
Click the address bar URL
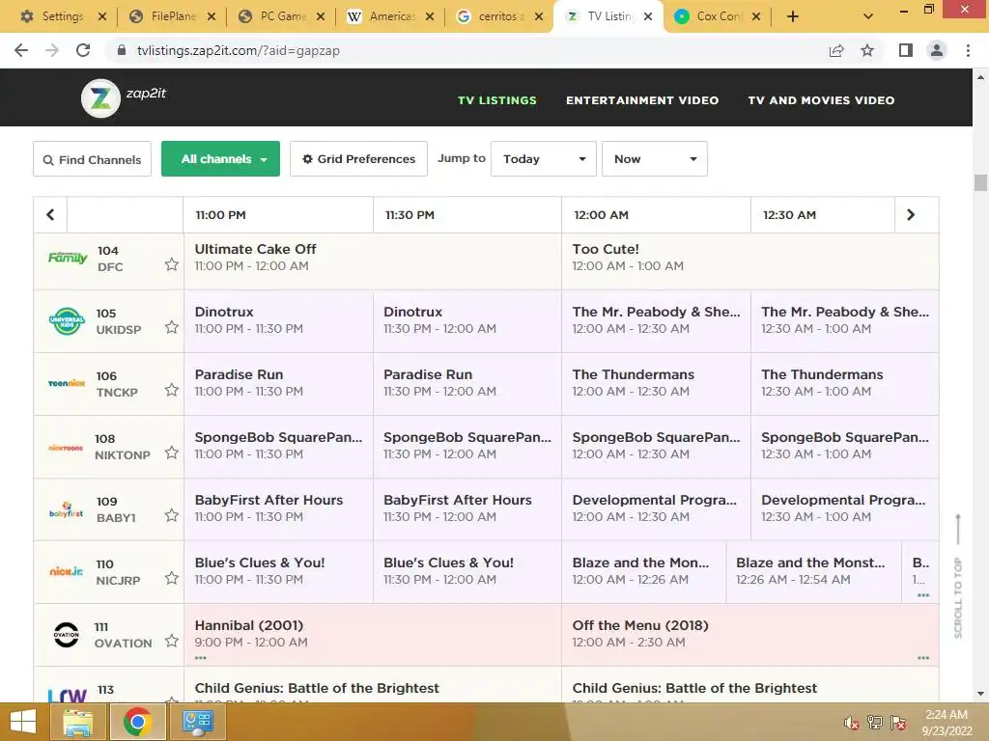click(239, 50)
